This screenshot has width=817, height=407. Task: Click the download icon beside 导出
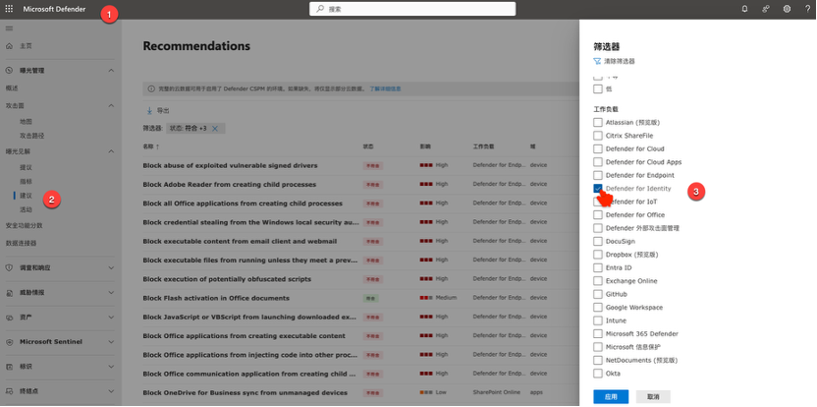149,111
